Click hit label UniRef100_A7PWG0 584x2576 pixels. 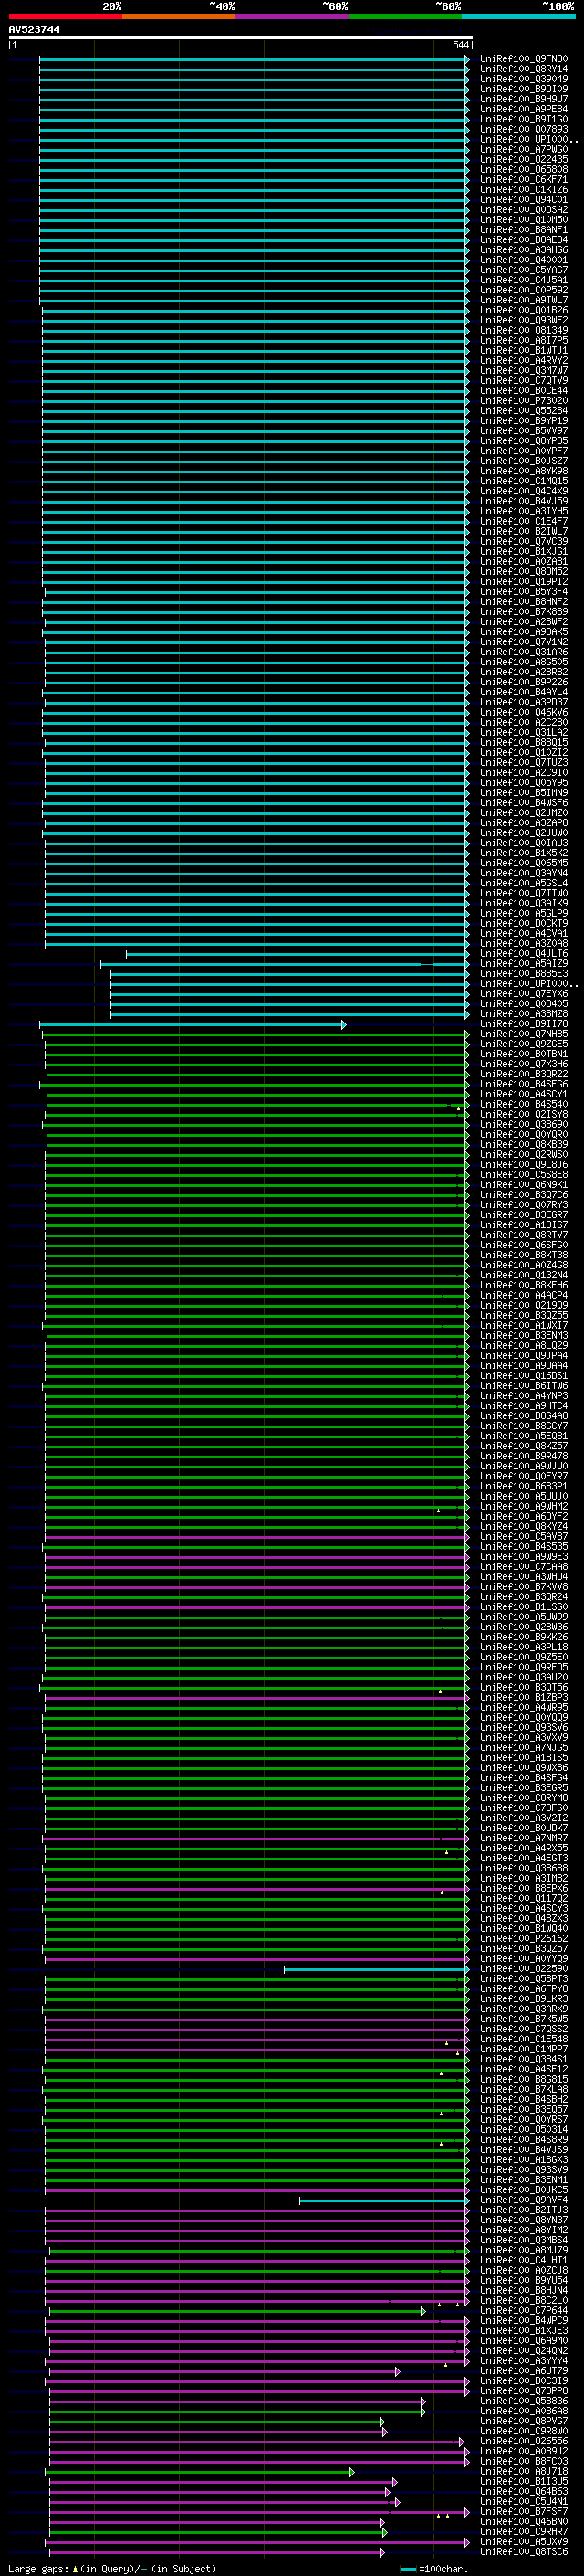coord(523,149)
